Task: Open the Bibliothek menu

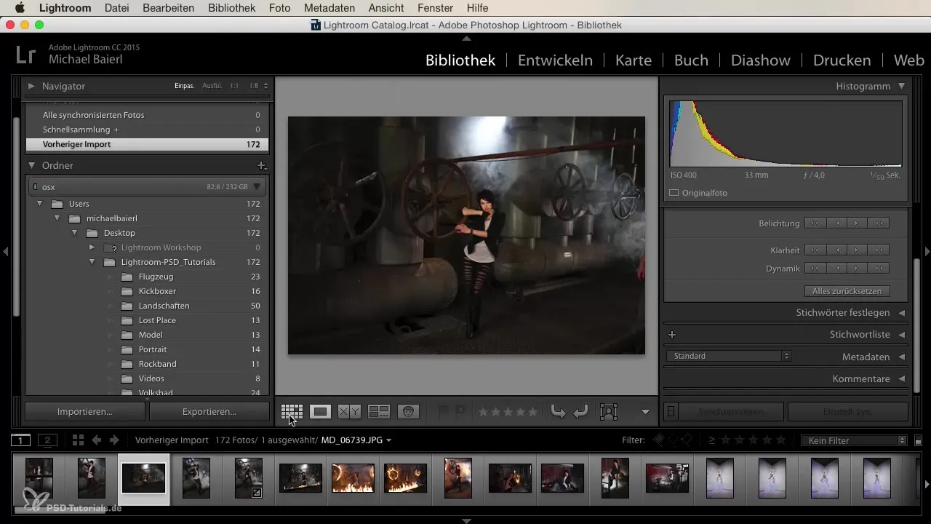Action: [231, 8]
